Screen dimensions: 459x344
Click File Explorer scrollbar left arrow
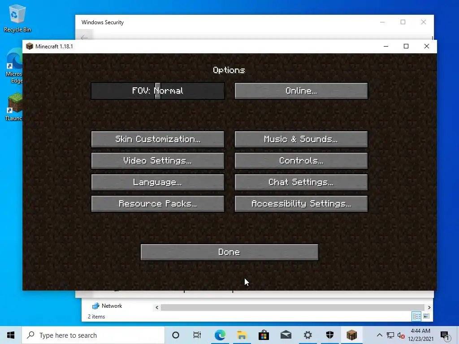[157, 307]
